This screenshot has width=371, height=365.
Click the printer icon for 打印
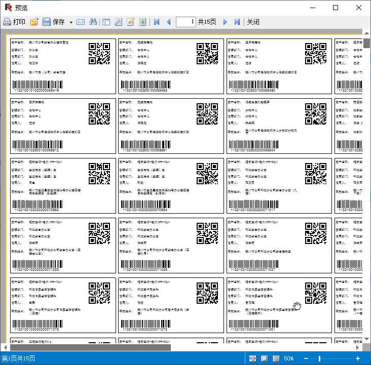pos(7,22)
